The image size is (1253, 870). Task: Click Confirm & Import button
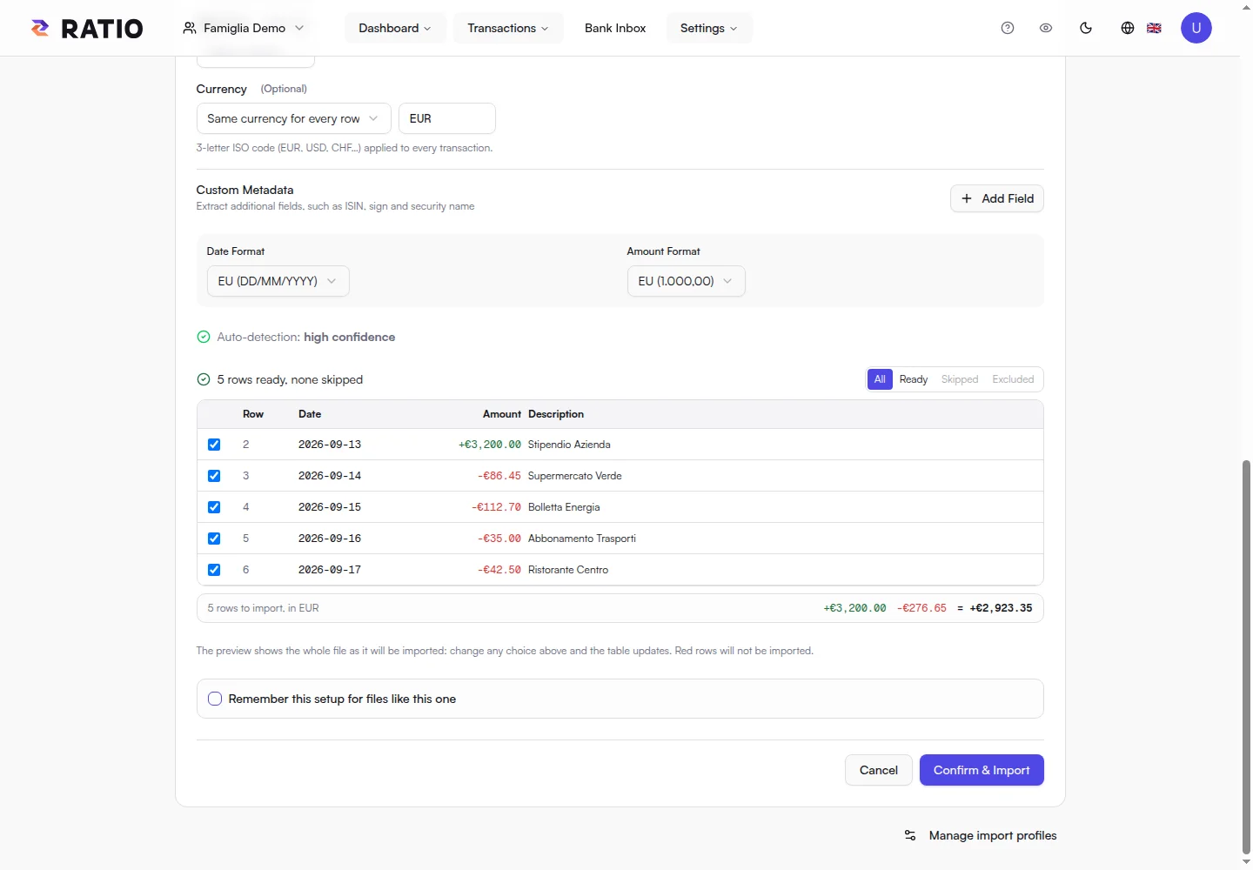coord(982,770)
